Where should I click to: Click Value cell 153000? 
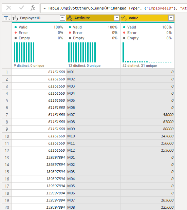point(147,150)
